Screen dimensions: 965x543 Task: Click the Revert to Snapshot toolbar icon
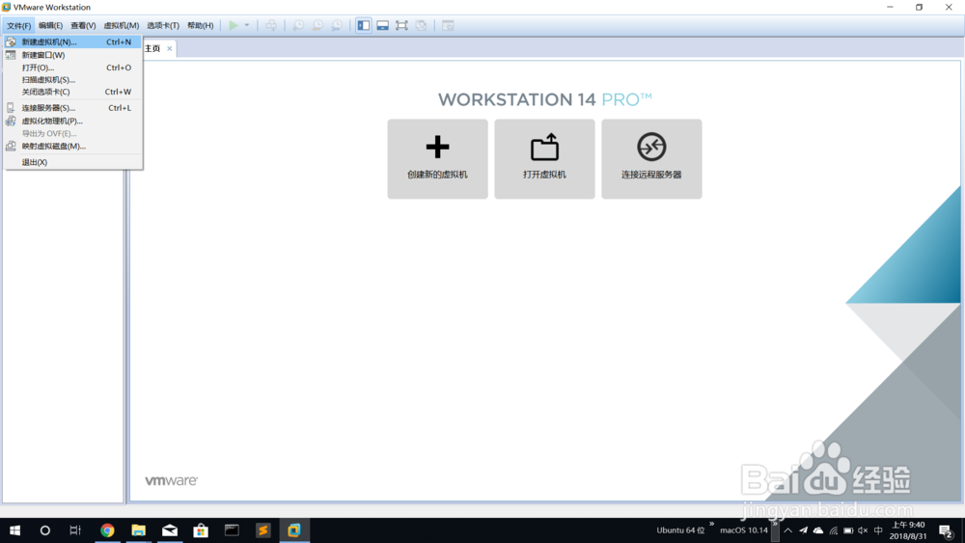317,25
